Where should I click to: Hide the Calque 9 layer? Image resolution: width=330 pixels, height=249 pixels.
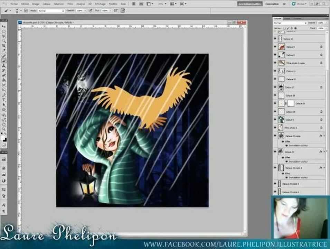pyautogui.click(x=275, y=47)
